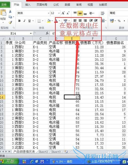Switch to the 数据 (Data) tab
The image size is (128, 165).
pos(67,5)
